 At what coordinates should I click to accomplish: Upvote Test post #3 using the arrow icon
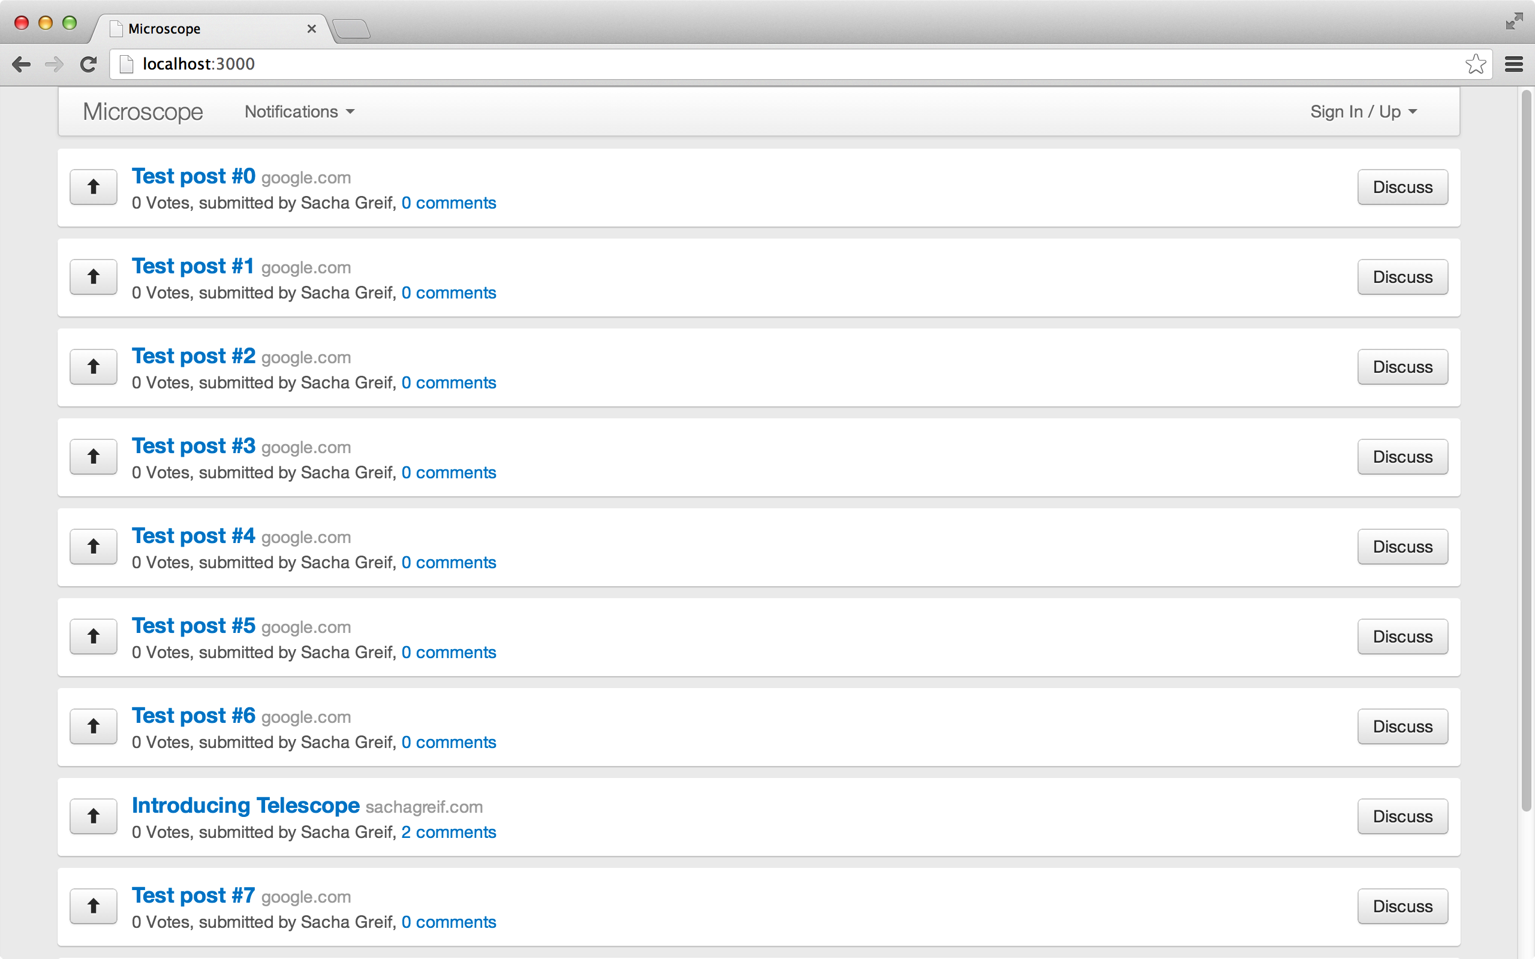coord(94,457)
